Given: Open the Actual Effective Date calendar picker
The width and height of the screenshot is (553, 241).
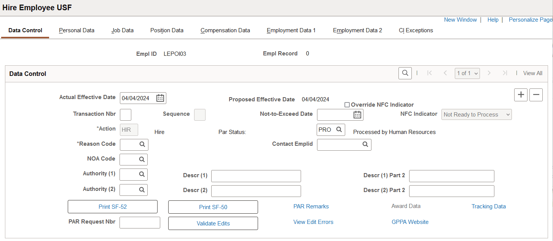Looking at the screenshot, I should point(161,98).
